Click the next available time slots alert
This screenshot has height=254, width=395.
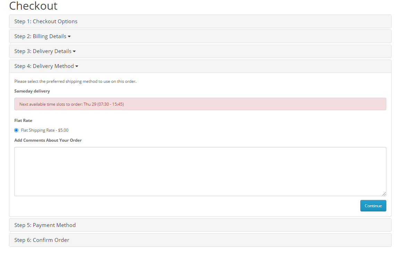200,104
